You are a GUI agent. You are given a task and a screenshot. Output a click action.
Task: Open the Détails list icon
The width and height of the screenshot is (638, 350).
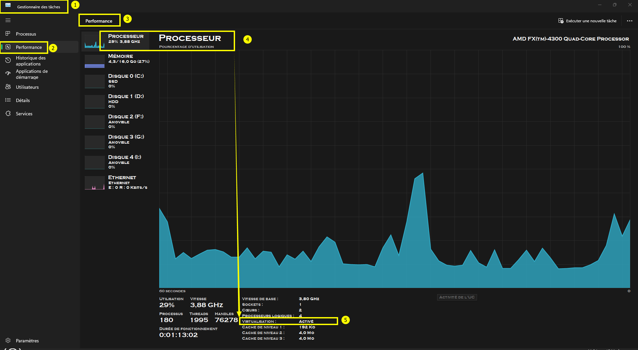point(8,100)
